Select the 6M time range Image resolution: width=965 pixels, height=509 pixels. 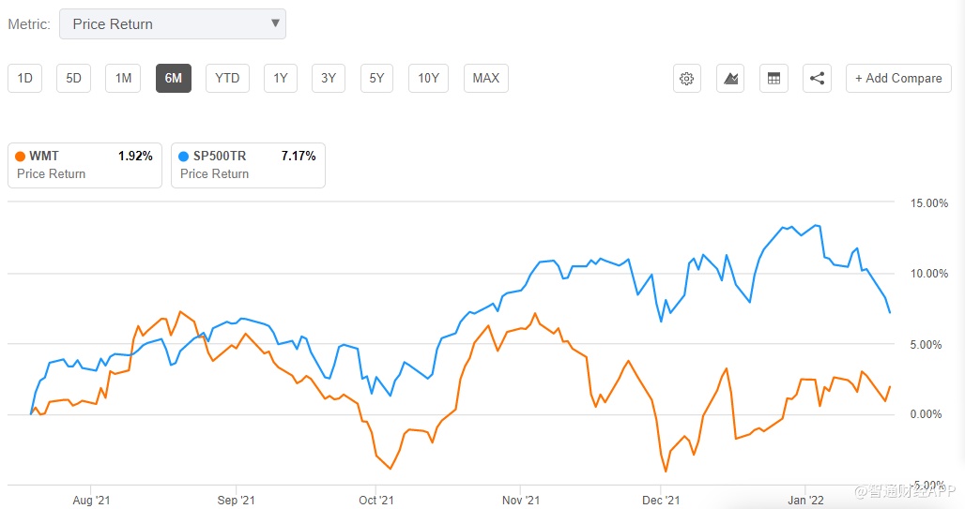(173, 79)
